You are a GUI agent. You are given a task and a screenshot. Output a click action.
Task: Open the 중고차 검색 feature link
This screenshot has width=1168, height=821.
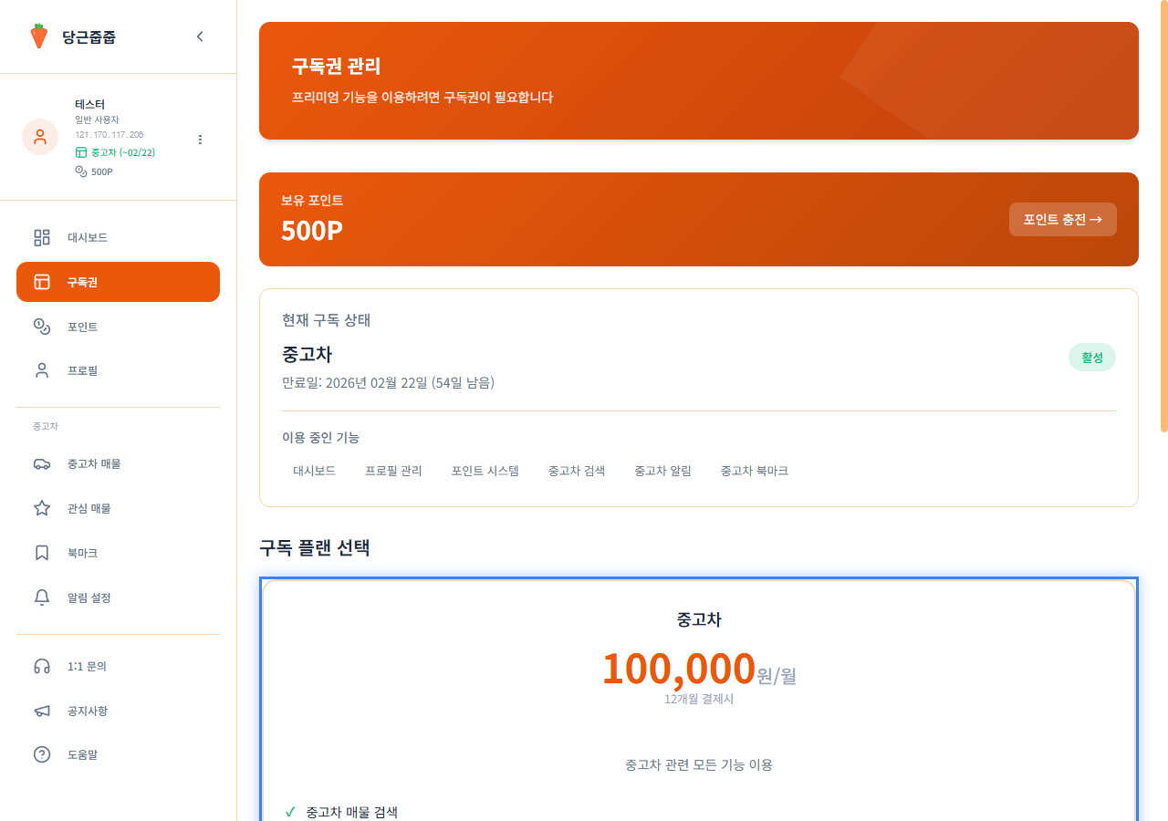click(x=577, y=471)
